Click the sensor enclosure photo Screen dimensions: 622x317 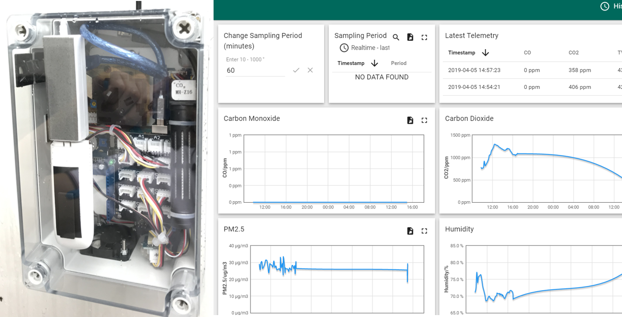[x=106, y=158]
